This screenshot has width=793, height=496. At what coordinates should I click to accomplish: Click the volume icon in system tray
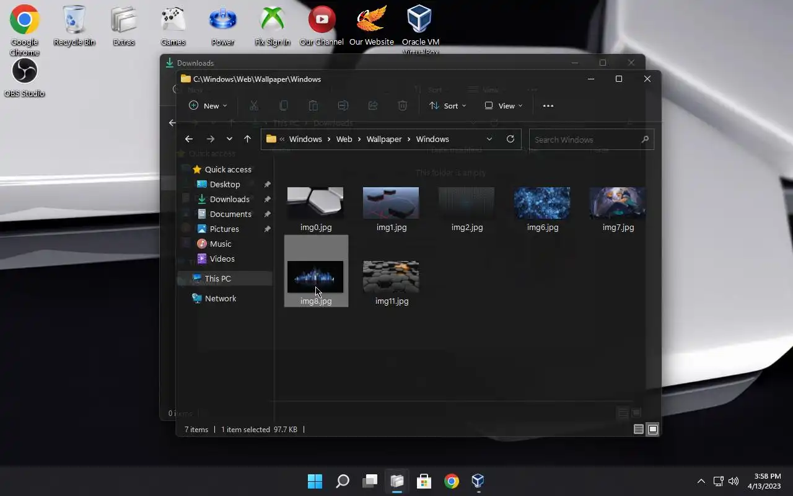[x=734, y=481]
